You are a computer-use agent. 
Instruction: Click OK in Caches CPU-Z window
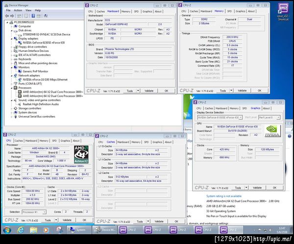(176, 221)
